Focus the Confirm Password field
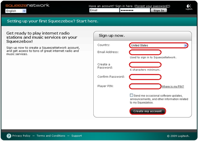Screen dimensions: 198x141 tap(145, 77)
